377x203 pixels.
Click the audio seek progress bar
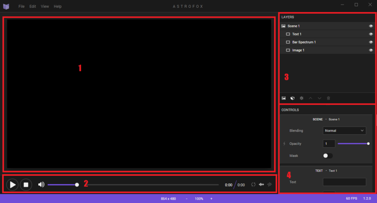[x=154, y=185]
